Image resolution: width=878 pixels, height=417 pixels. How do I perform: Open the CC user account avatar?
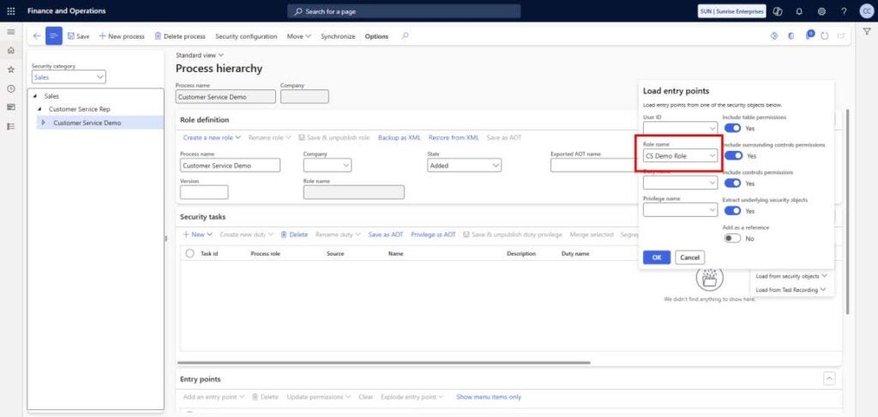866,11
